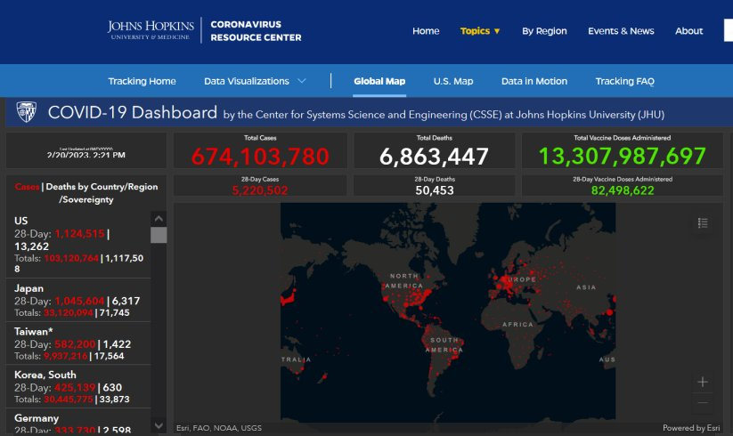Open Tracking FAQ tab

pos(624,81)
